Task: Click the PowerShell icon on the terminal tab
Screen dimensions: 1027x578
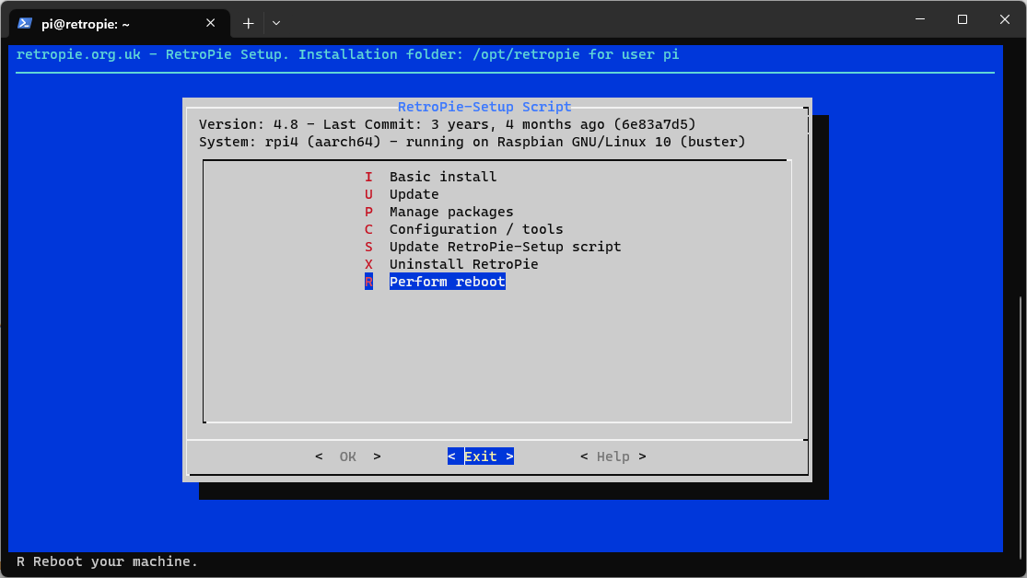Action: (25, 24)
